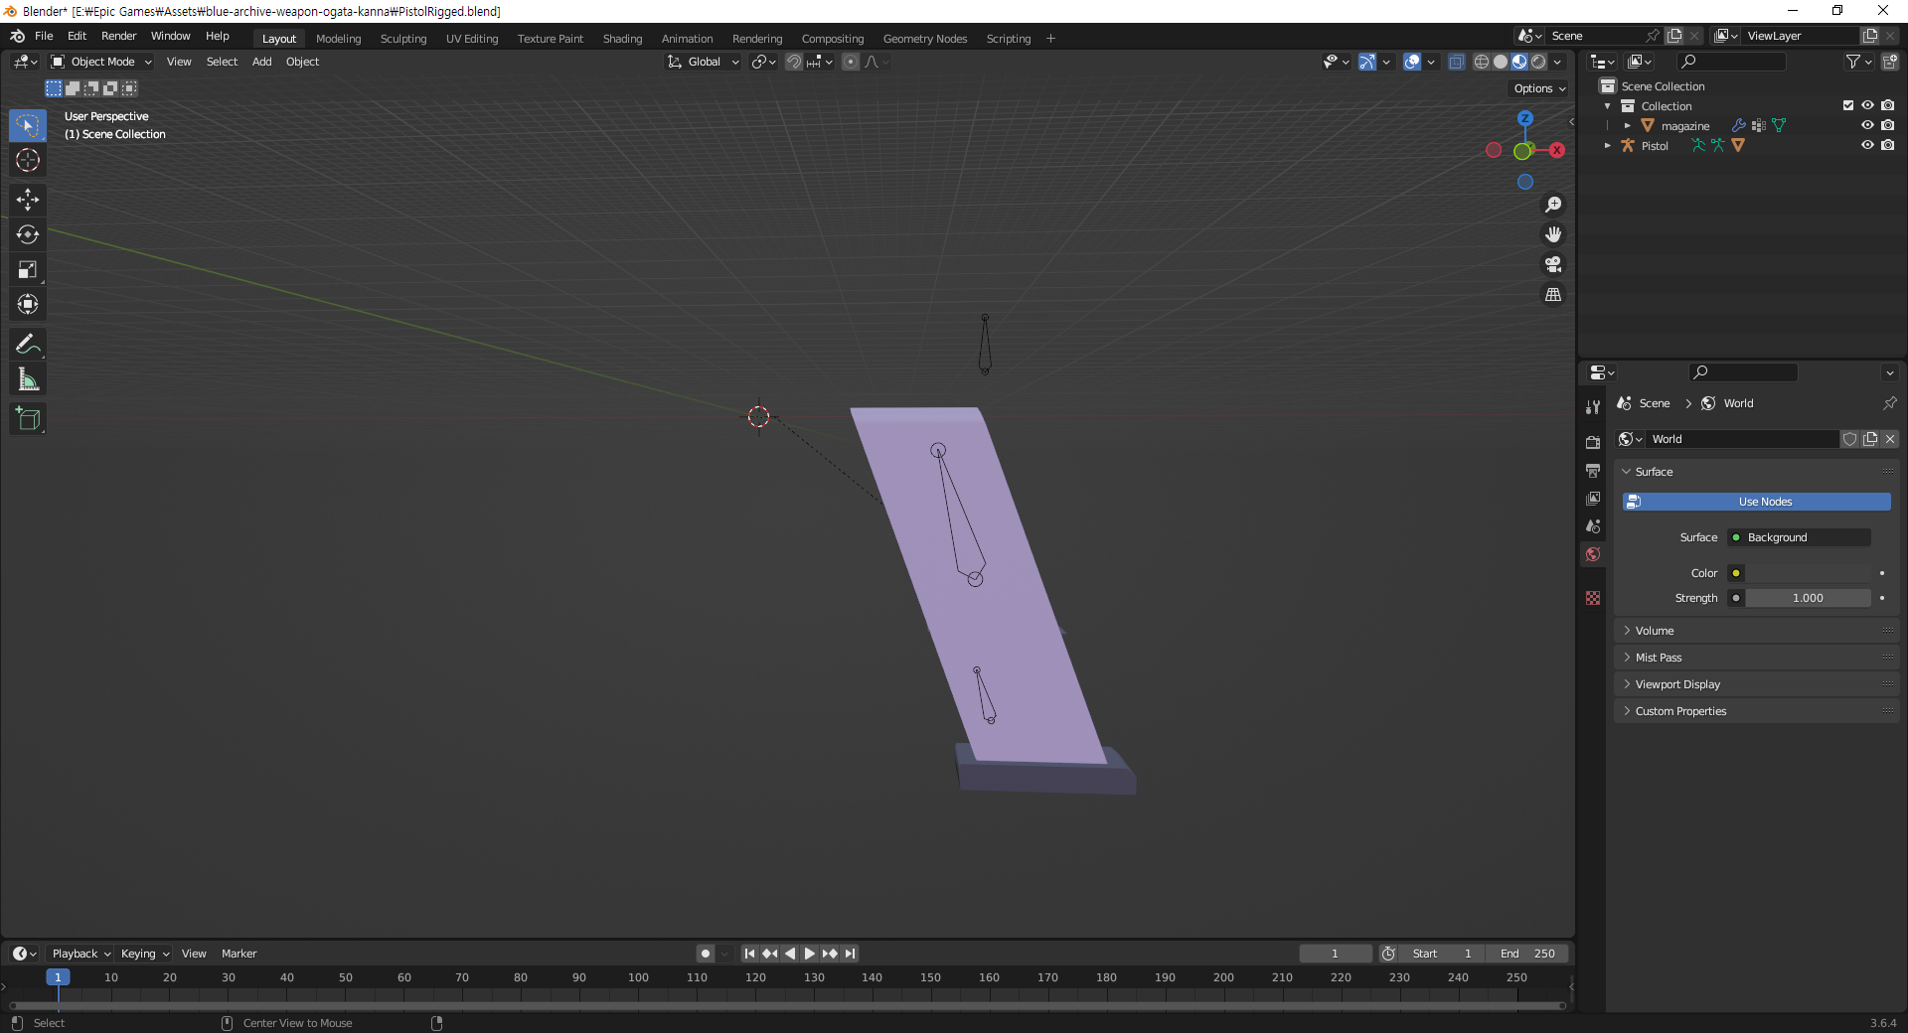Click the Background surface shader button

(x=1800, y=537)
